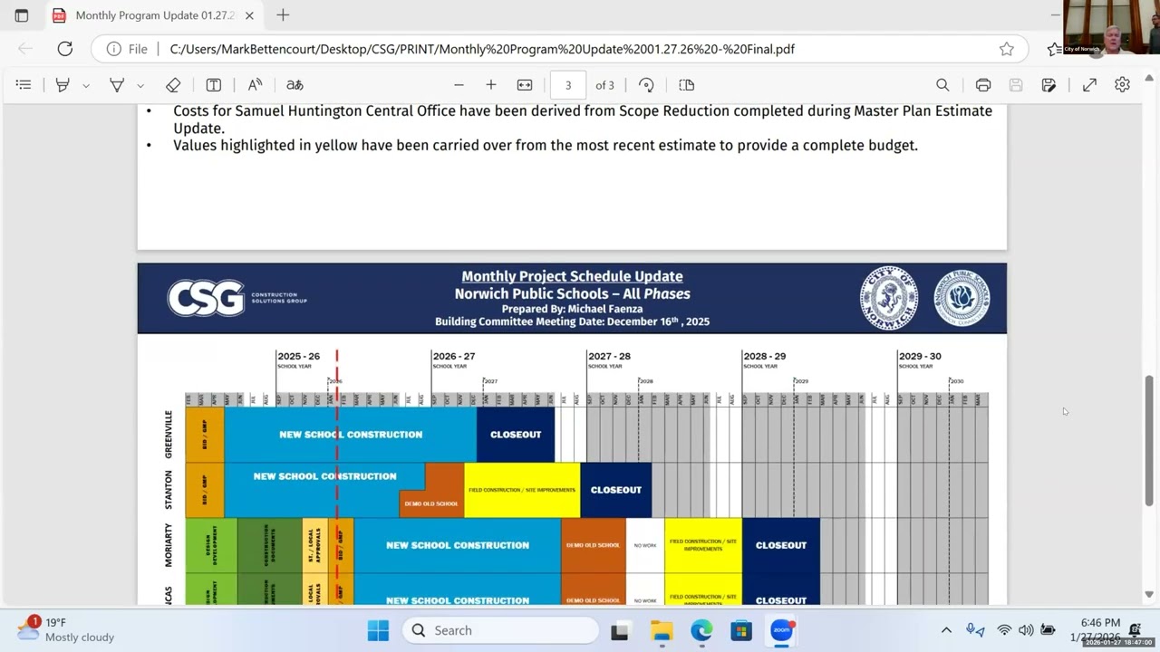Open Task View from taskbar
Viewport: 1160px width, 652px height.
click(620, 630)
